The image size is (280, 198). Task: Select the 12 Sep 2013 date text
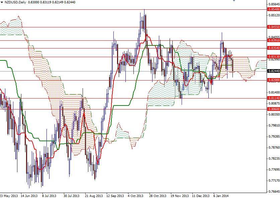coord(115,195)
